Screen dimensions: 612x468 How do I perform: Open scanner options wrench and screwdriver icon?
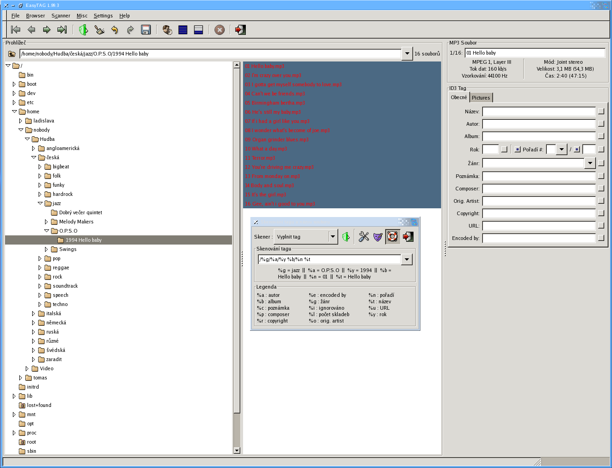pos(363,237)
